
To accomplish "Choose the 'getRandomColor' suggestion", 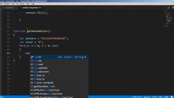I will coord(59,86).
